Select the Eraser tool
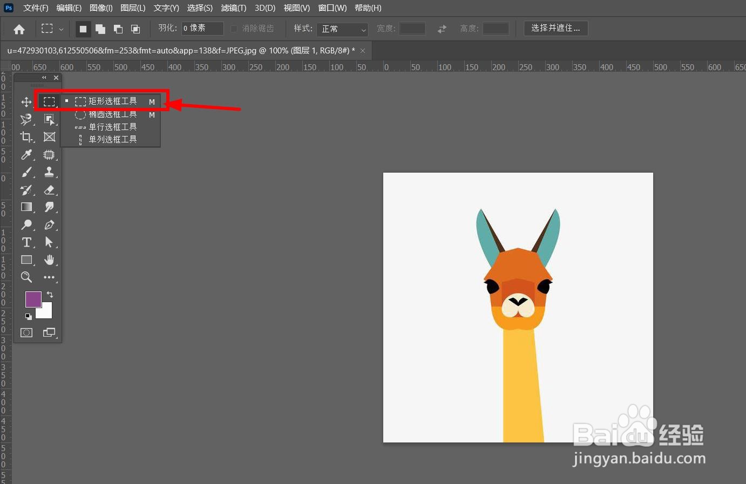746x484 pixels. (49, 190)
